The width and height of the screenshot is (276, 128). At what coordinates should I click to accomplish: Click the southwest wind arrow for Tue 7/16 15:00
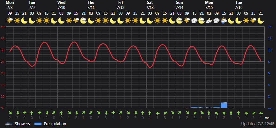[254, 113]
